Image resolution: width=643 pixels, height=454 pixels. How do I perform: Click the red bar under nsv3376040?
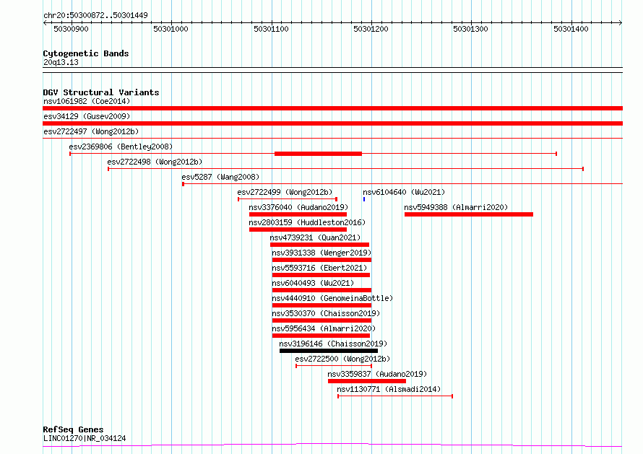(x=298, y=214)
